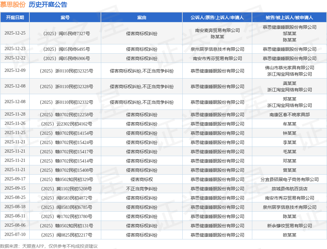Click defendant 分宜县硕展电子商务有限公司
The width and height of the screenshot is (327, 249).
tap(289, 179)
